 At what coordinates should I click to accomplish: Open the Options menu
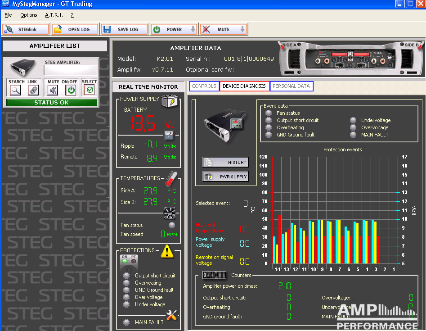(x=29, y=15)
